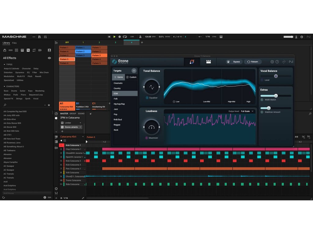This screenshot has width=313, height=234.
Task: Select Pattern 2 in group B1 column
Action: click(x=83, y=51)
